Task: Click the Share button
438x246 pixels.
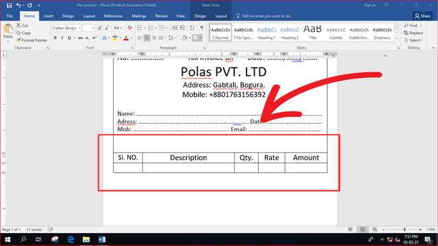Action: tap(422, 16)
